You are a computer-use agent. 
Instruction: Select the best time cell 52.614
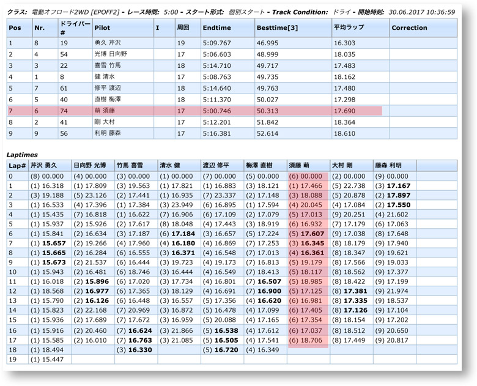[x=268, y=133]
